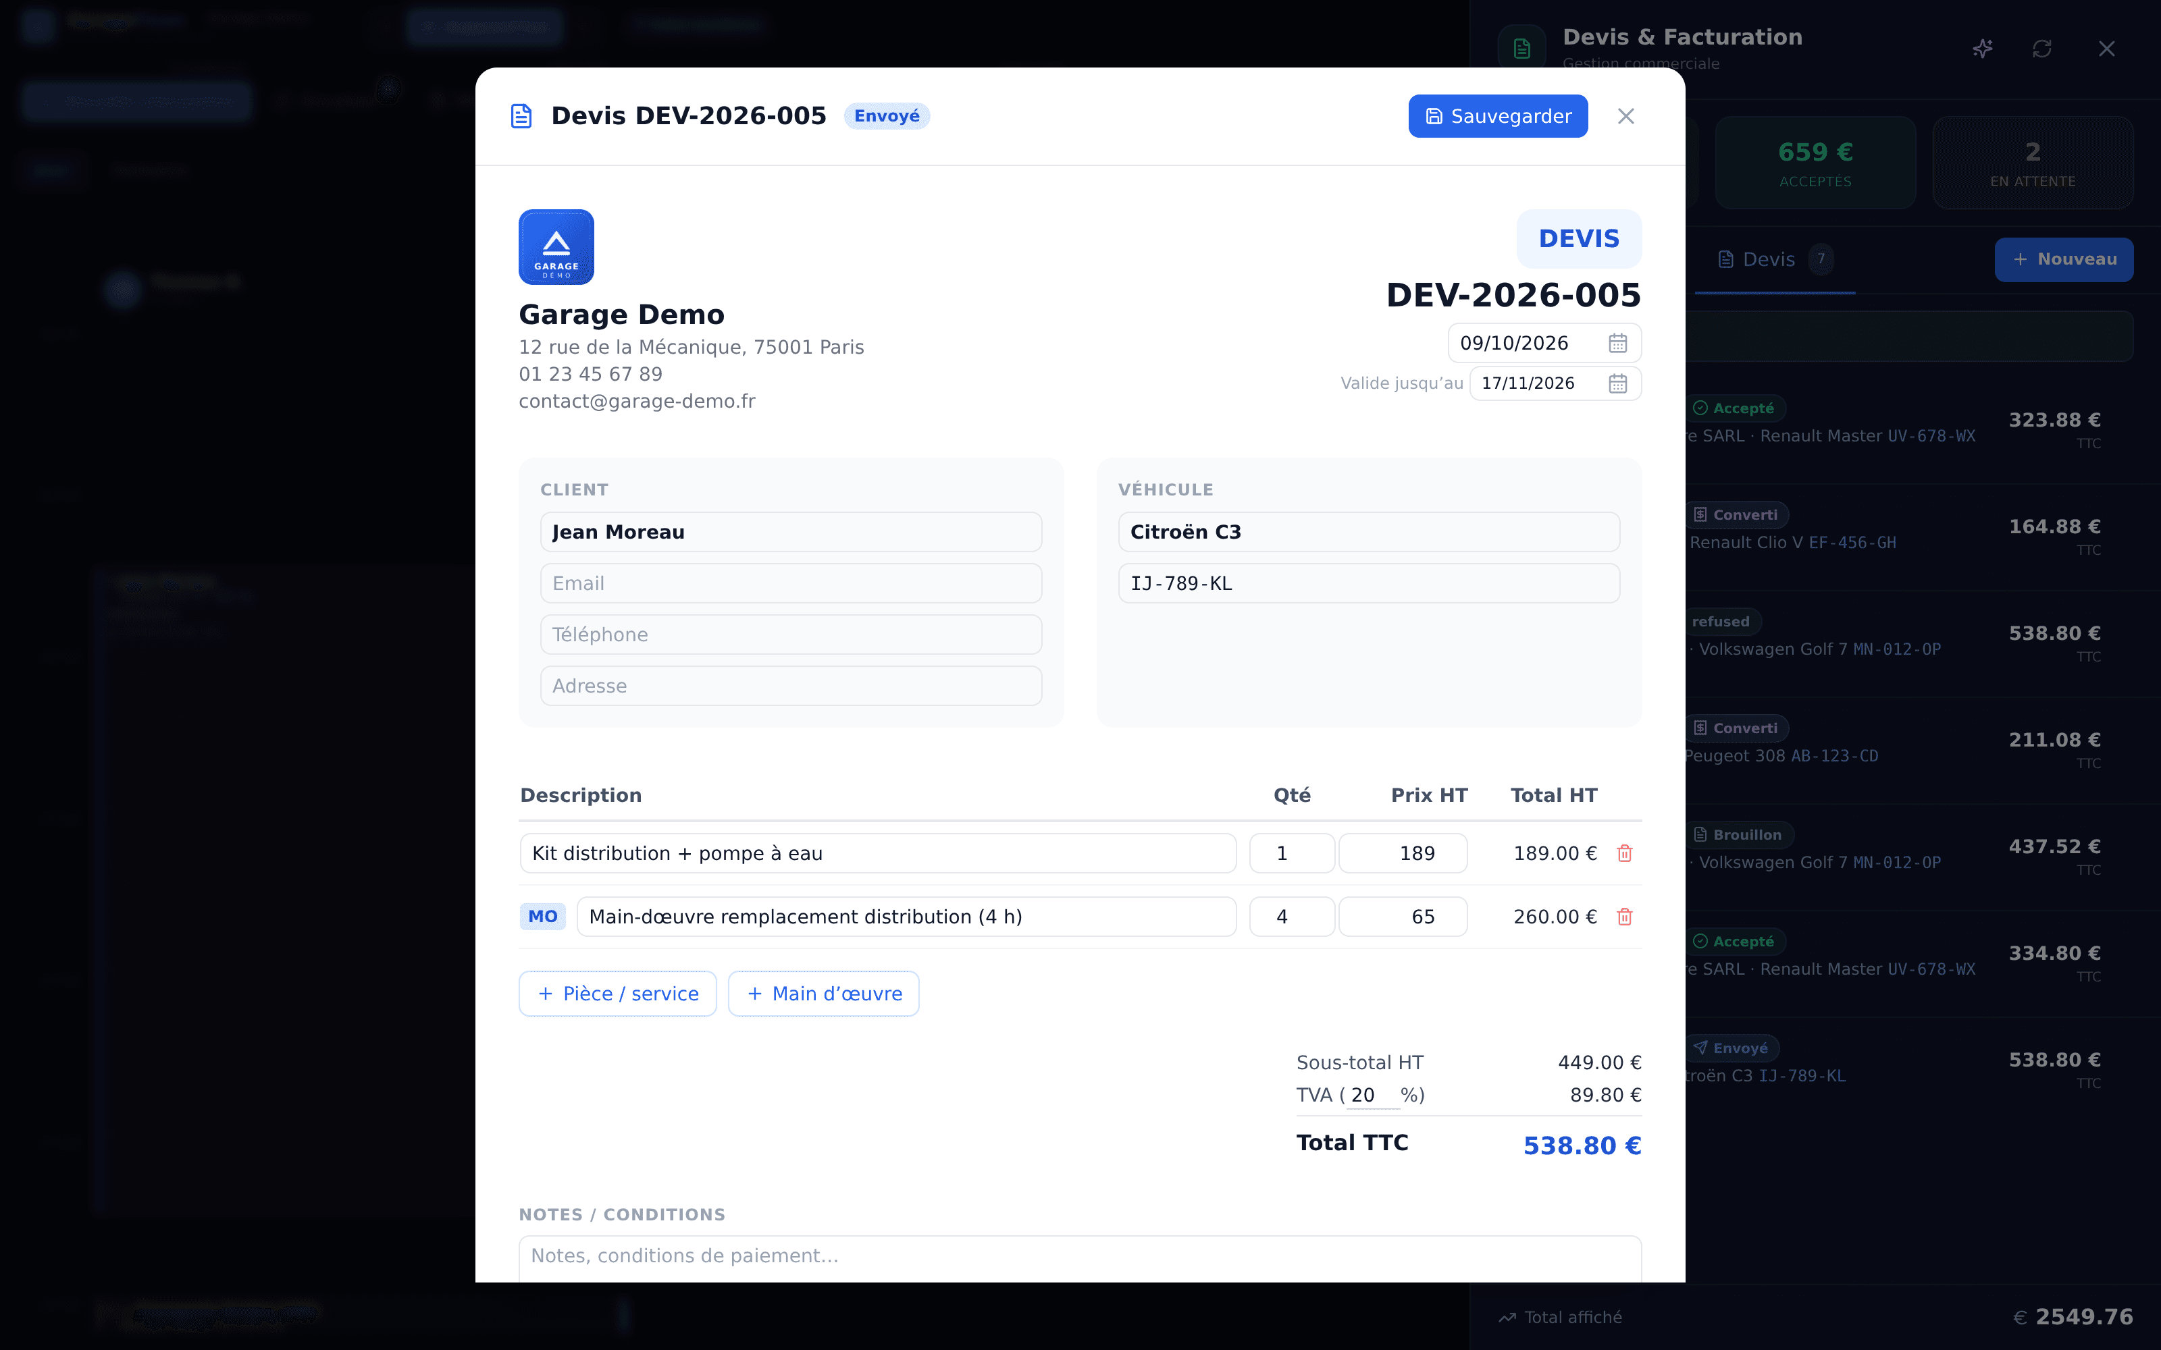Edit Main-dœuvre remplacement distribution description
Screen dimensions: 2161x1350
pyautogui.click(x=906, y=917)
